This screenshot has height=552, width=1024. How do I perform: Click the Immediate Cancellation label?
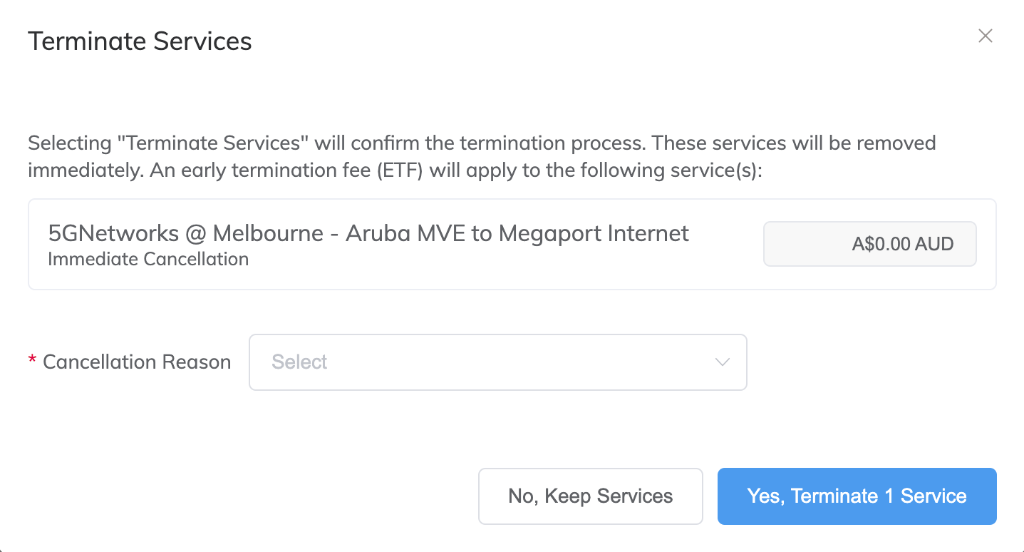pos(148,259)
